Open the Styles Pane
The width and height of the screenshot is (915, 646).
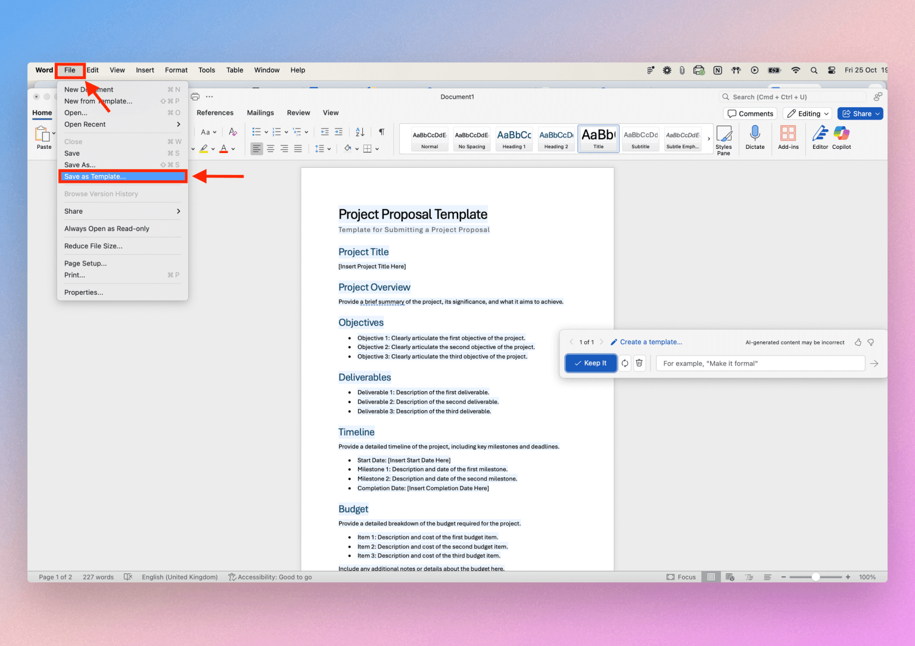pos(724,139)
